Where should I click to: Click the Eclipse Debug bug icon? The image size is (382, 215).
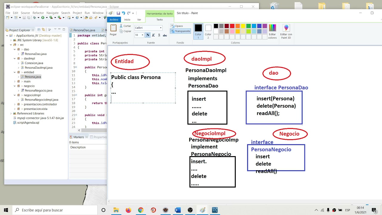[34, 18]
